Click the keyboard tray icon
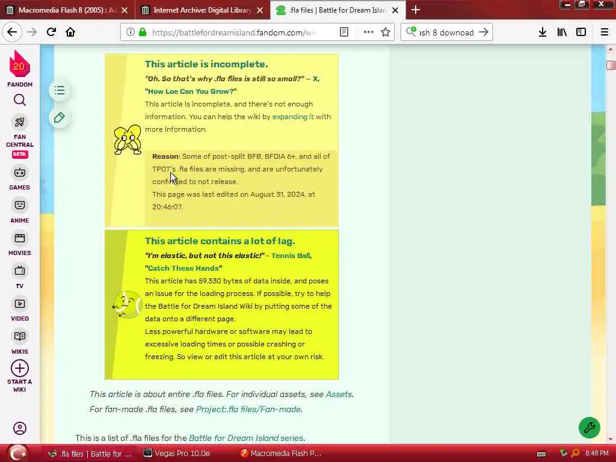Image resolution: width=616 pixels, height=462 pixels. 541,454
